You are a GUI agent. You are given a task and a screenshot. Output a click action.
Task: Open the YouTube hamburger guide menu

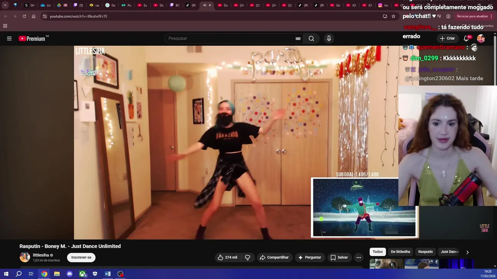click(x=9, y=38)
